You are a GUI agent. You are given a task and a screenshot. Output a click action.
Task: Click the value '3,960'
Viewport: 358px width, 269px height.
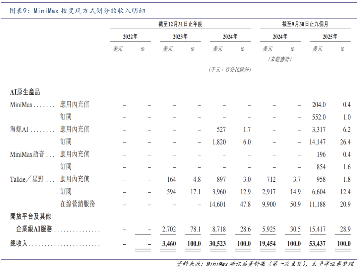[x=219, y=192]
